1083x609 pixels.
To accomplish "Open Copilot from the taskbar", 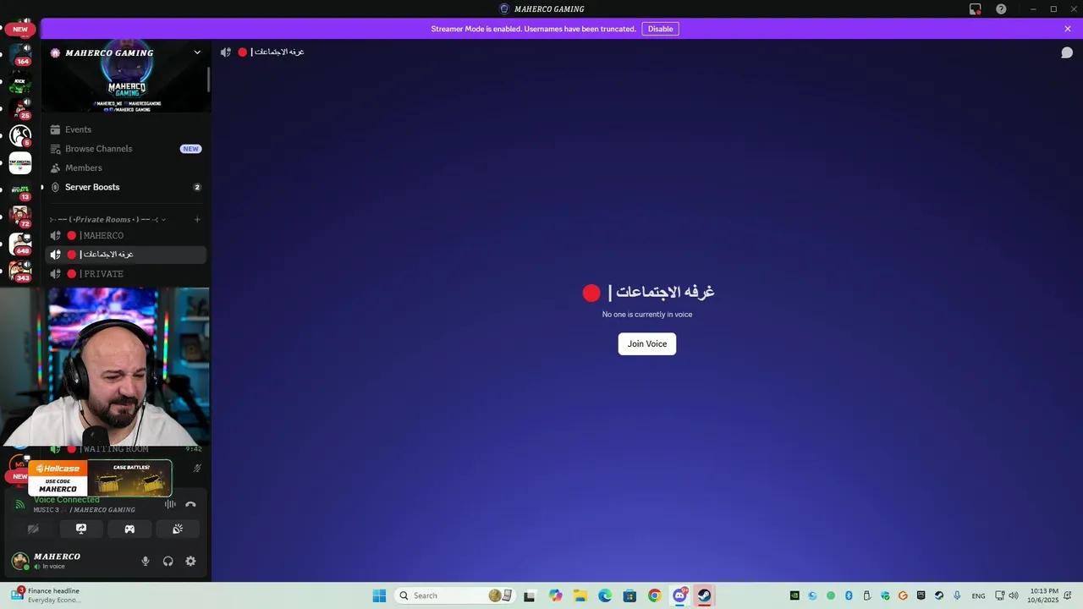I will (x=555, y=595).
